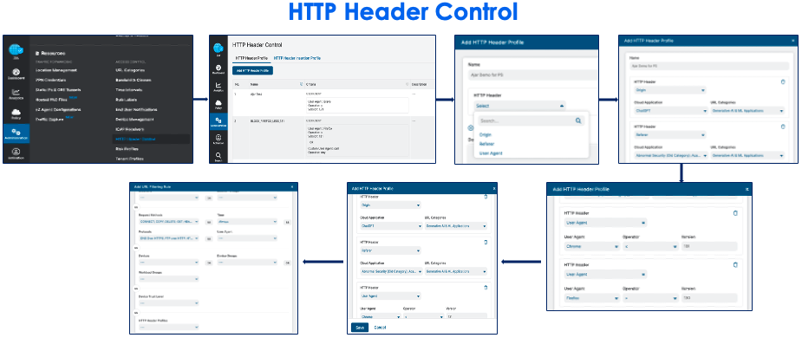
Task: Click Save in Add HTTP Header Profile dialog
Action: (360, 328)
